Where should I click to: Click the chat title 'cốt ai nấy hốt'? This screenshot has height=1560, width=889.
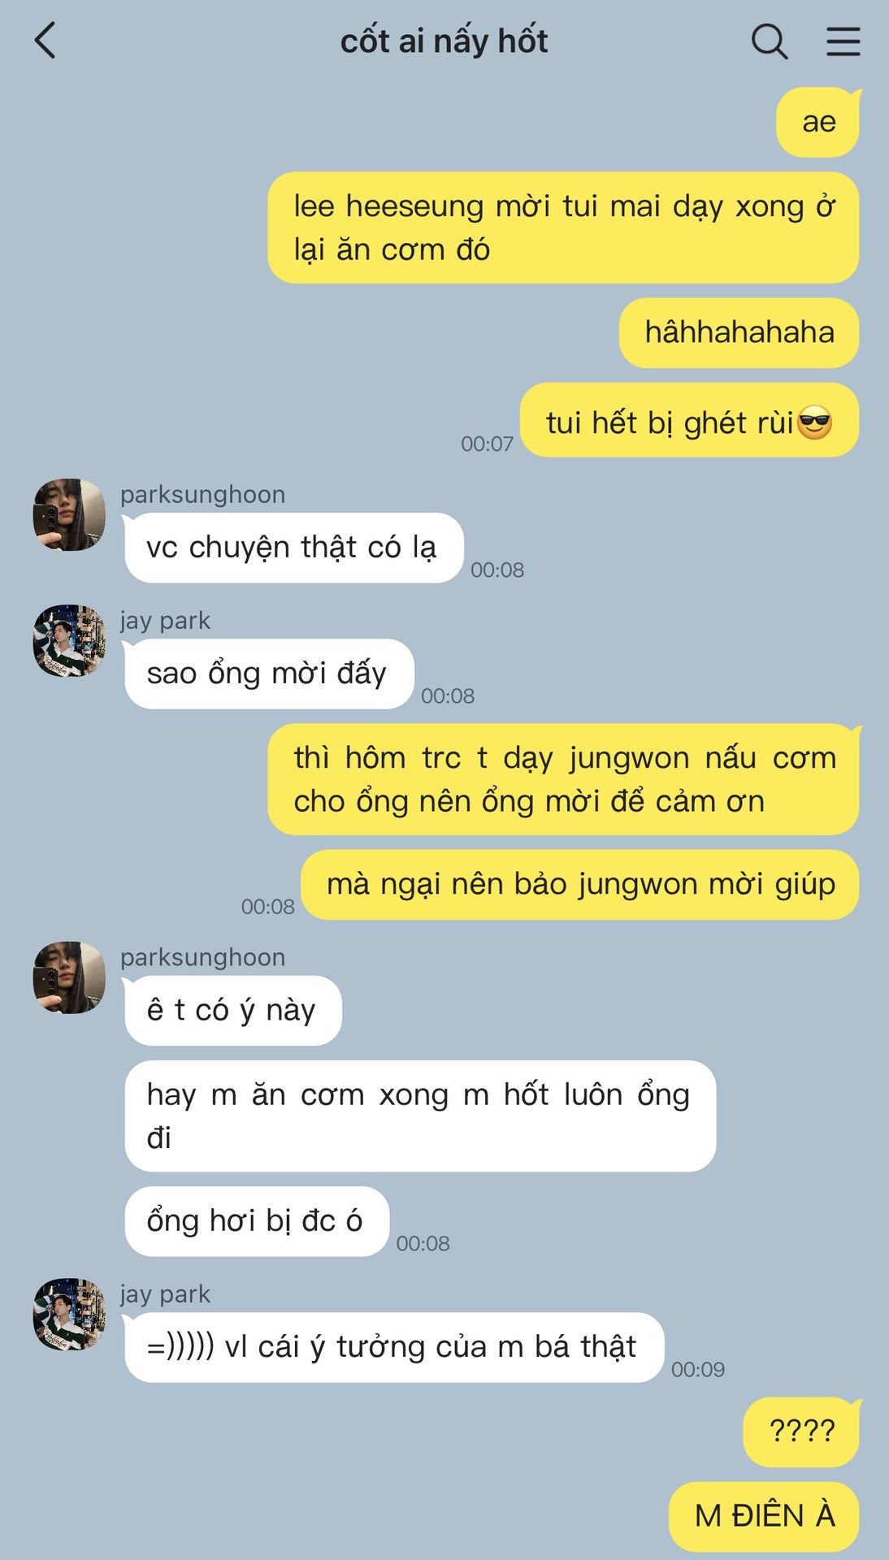(444, 41)
